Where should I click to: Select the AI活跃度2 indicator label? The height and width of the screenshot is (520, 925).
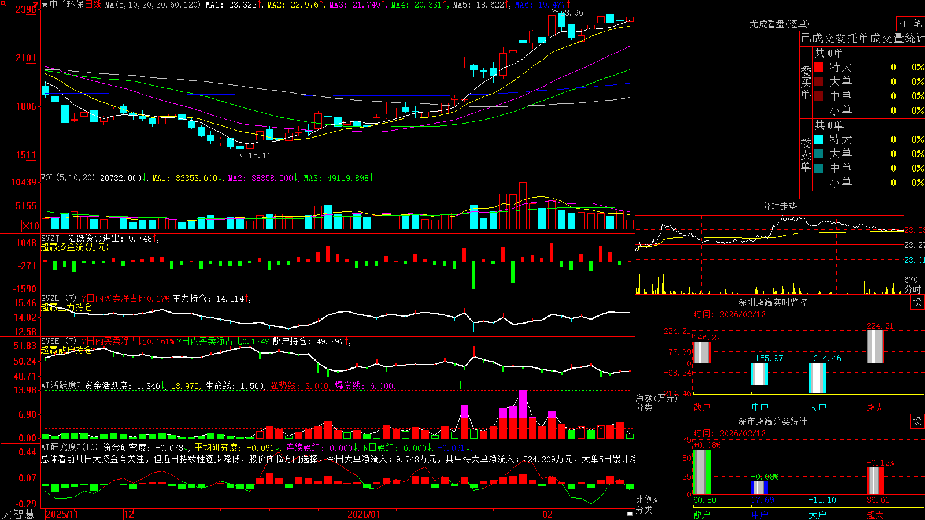tap(61, 385)
